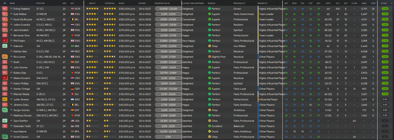Screen dimensions: 394x140
Task: Sort by the POSITION column header
Action: pyautogui.click(x=40, y=3)
